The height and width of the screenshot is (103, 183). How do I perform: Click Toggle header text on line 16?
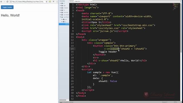pos(108,52)
